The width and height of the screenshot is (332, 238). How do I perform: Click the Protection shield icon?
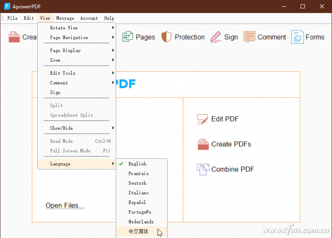coord(166,37)
